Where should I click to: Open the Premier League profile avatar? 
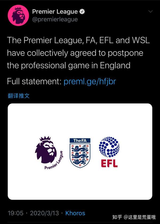click(x=17, y=15)
